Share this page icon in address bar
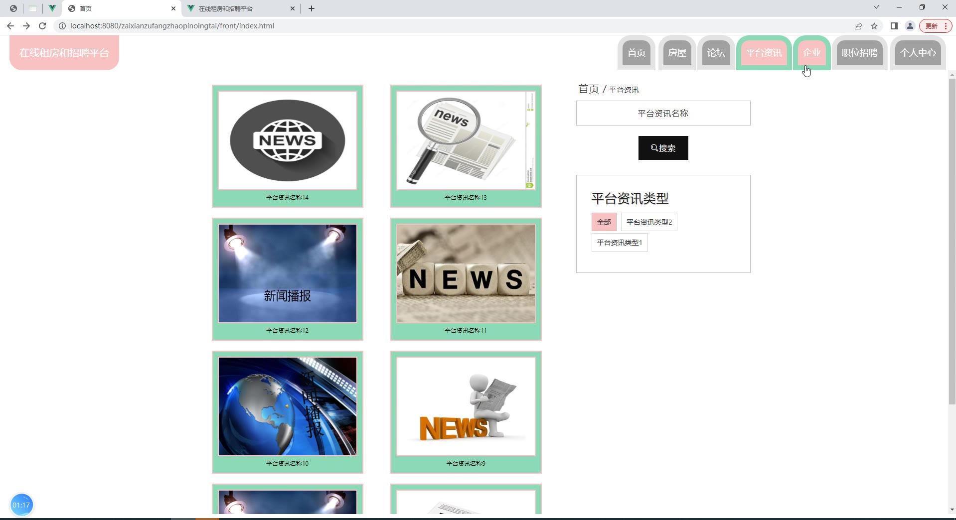The width and height of the screenshot is (956, 520). coord(858,26)
